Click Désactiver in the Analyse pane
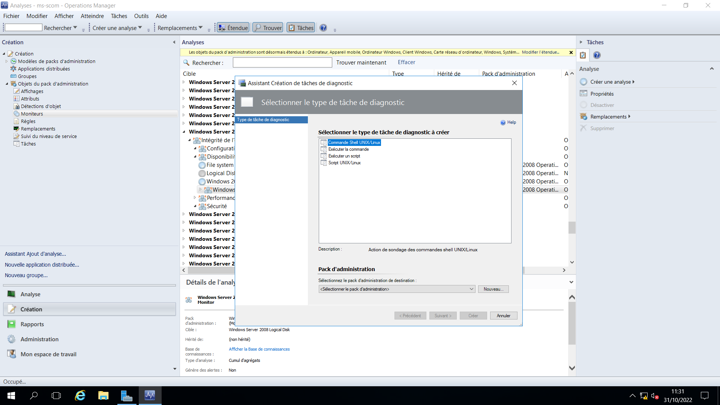 (602, 105)
